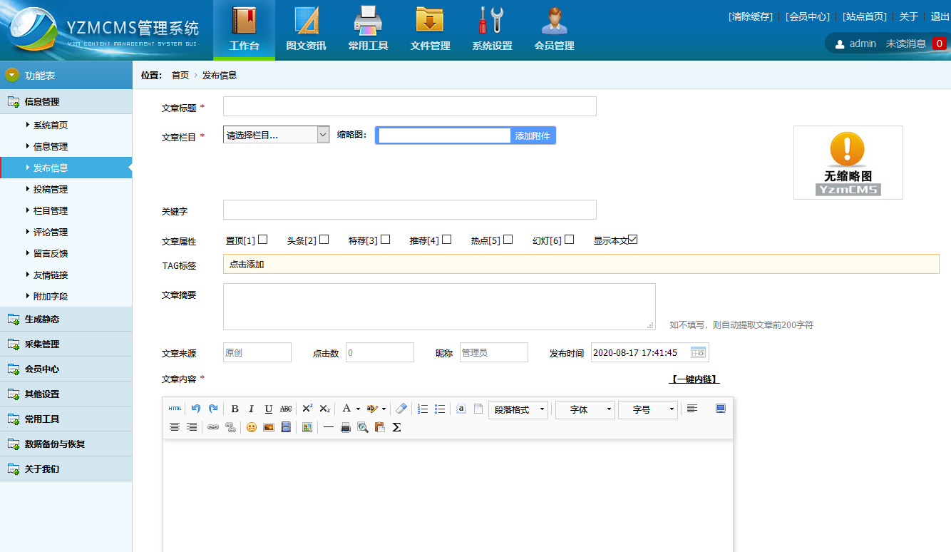
Task: Click the insert hyperlink icon
Action: (212, 427)
